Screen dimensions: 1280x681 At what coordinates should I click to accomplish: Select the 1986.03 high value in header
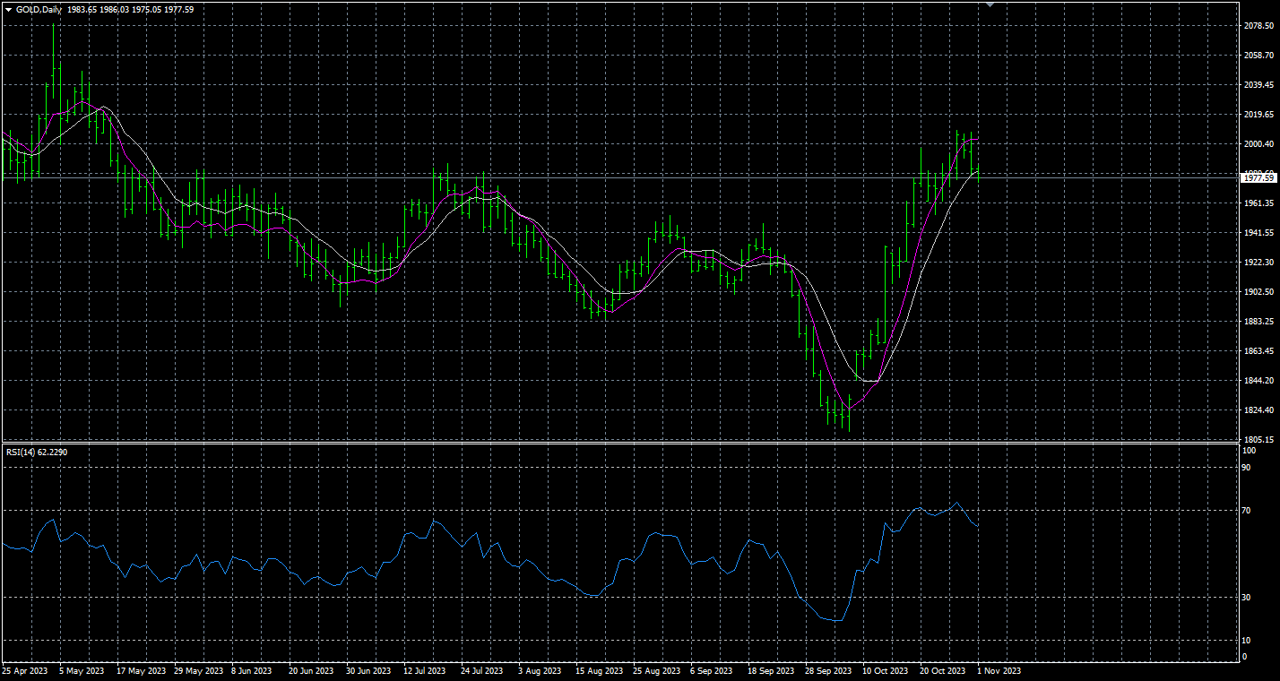tap(115, 10)
